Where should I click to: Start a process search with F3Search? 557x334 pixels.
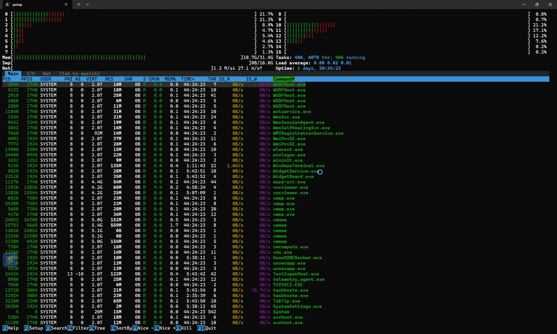click(55, 329)
